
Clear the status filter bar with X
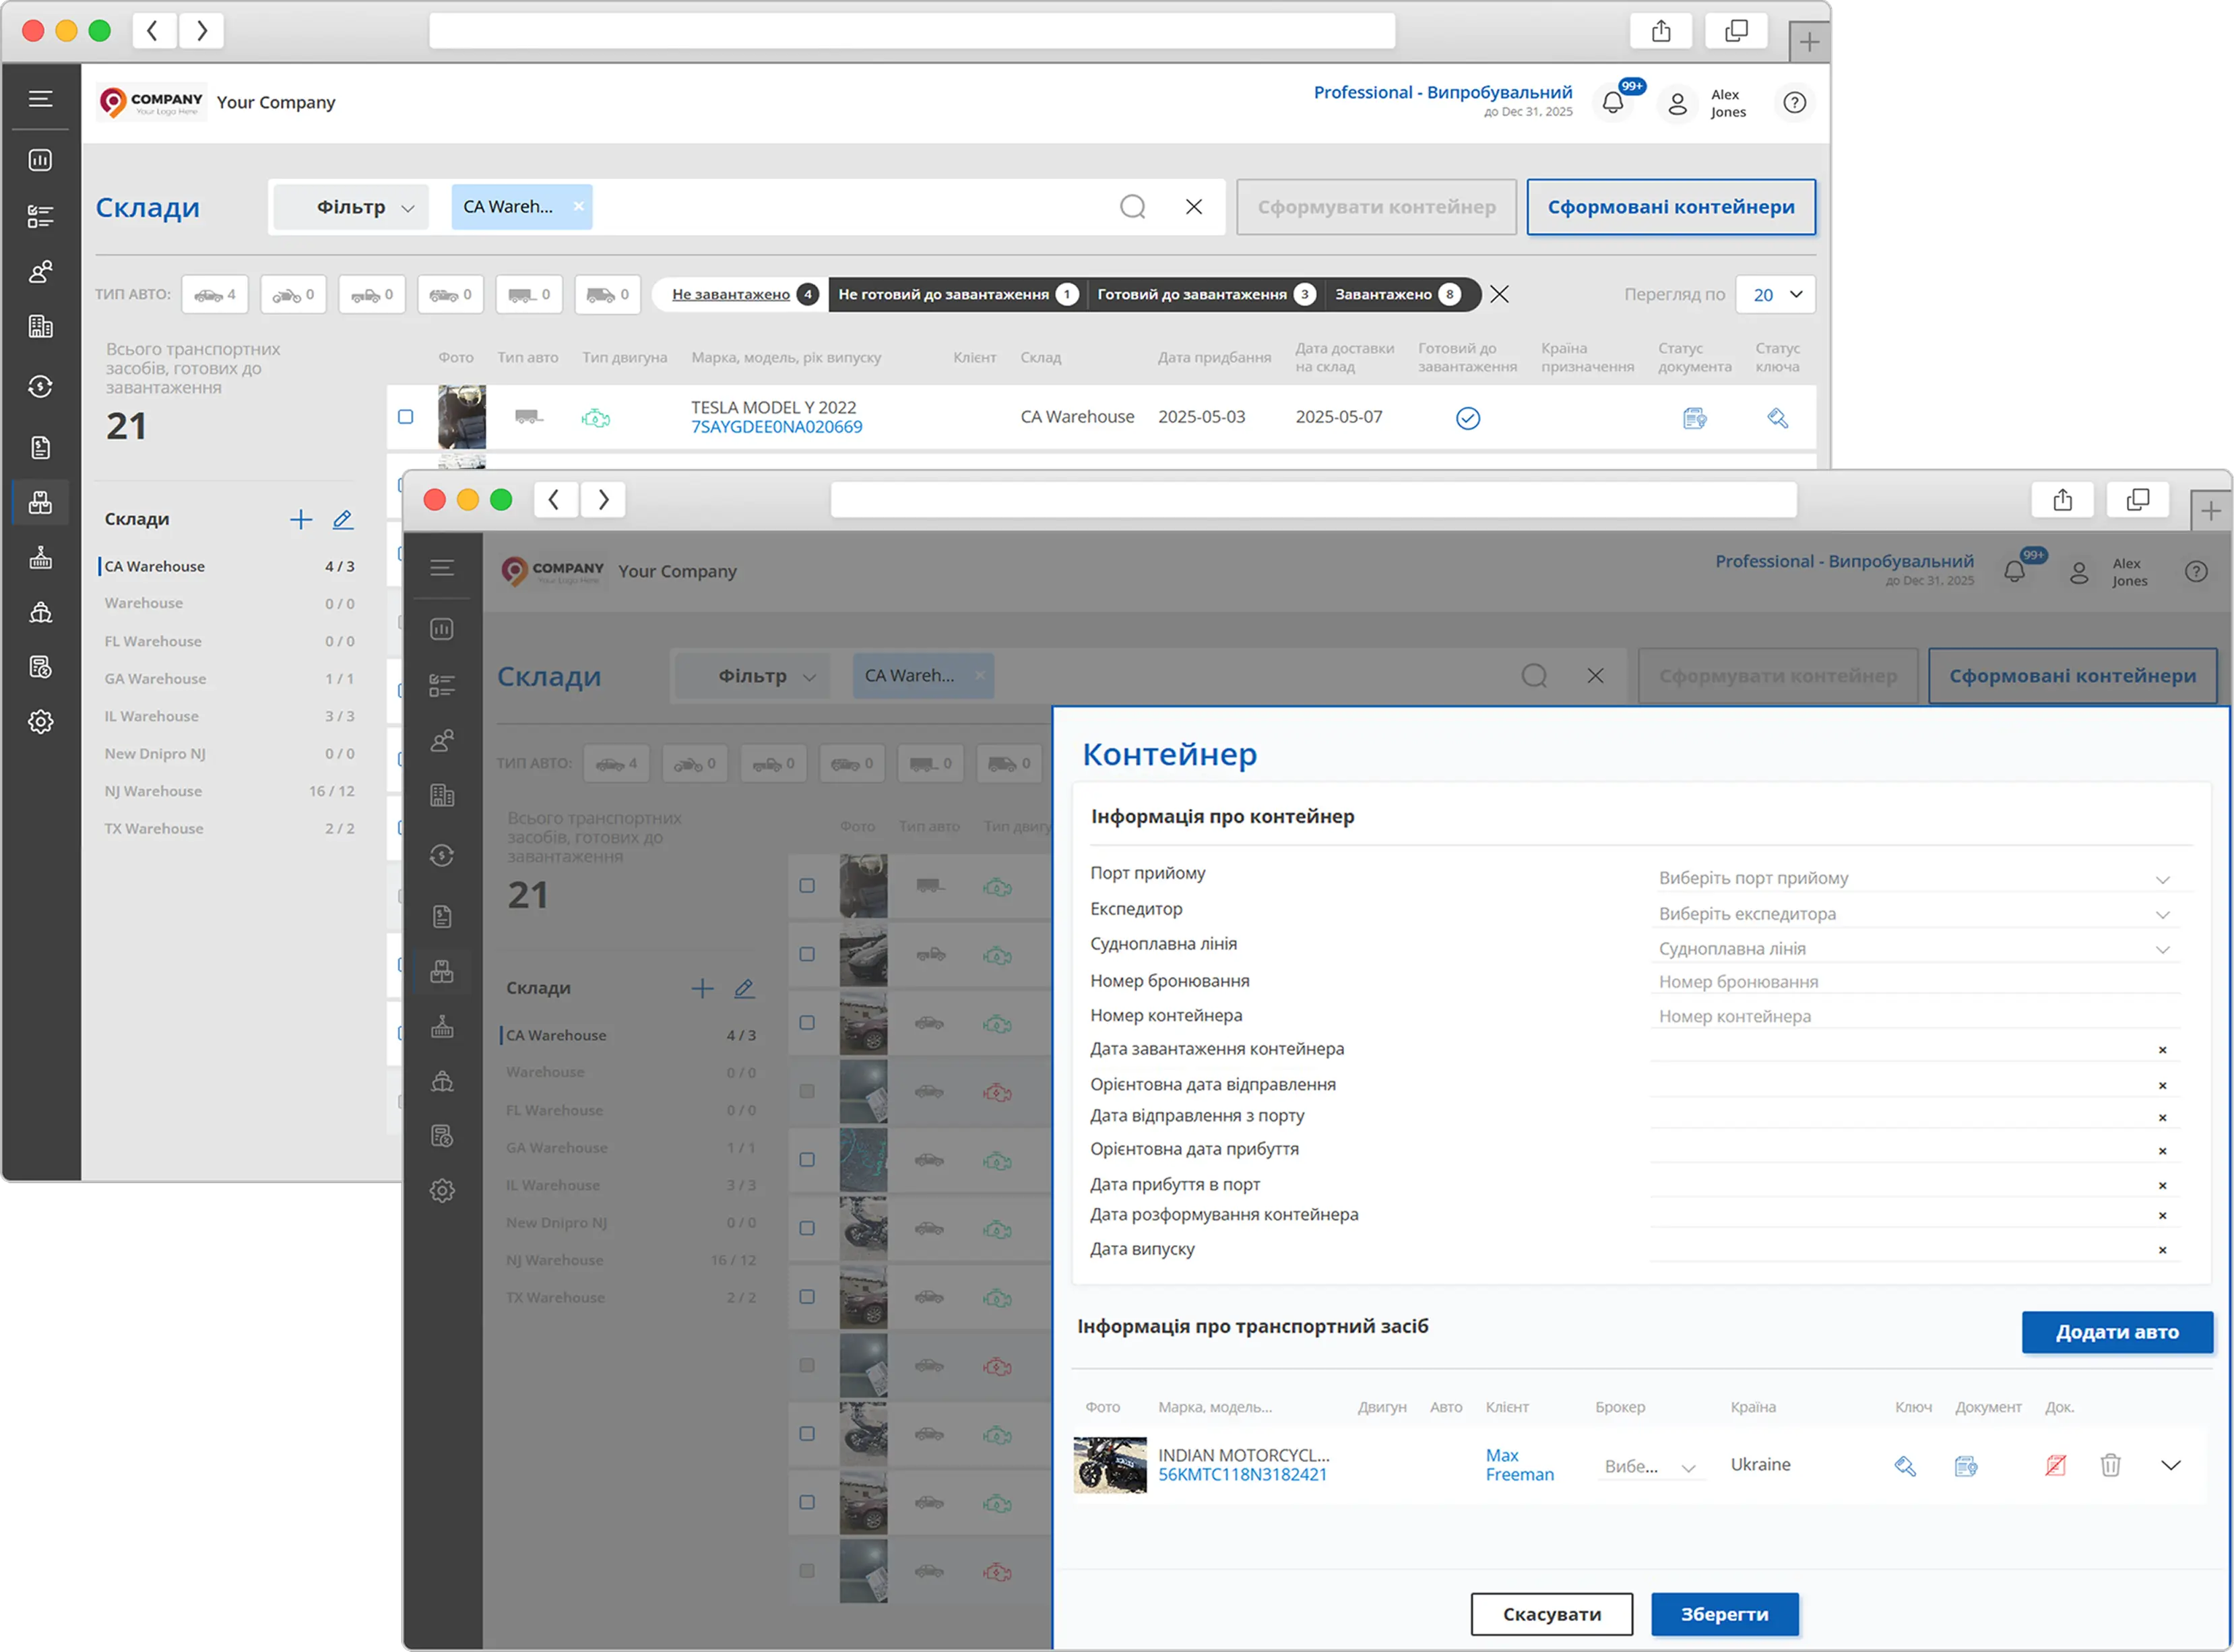point(1500,294)
